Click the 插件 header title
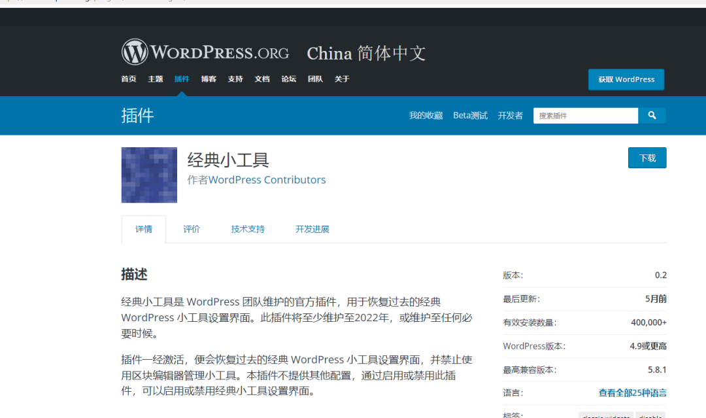Viewport: 706px width, 418px height. [x=137, y=116]
